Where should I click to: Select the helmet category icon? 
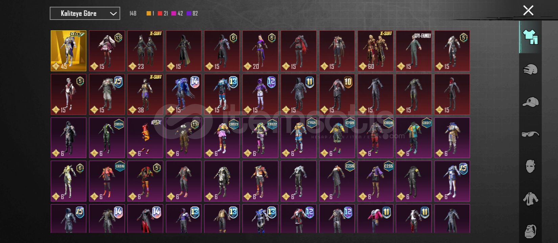click(x=530, y=70)
